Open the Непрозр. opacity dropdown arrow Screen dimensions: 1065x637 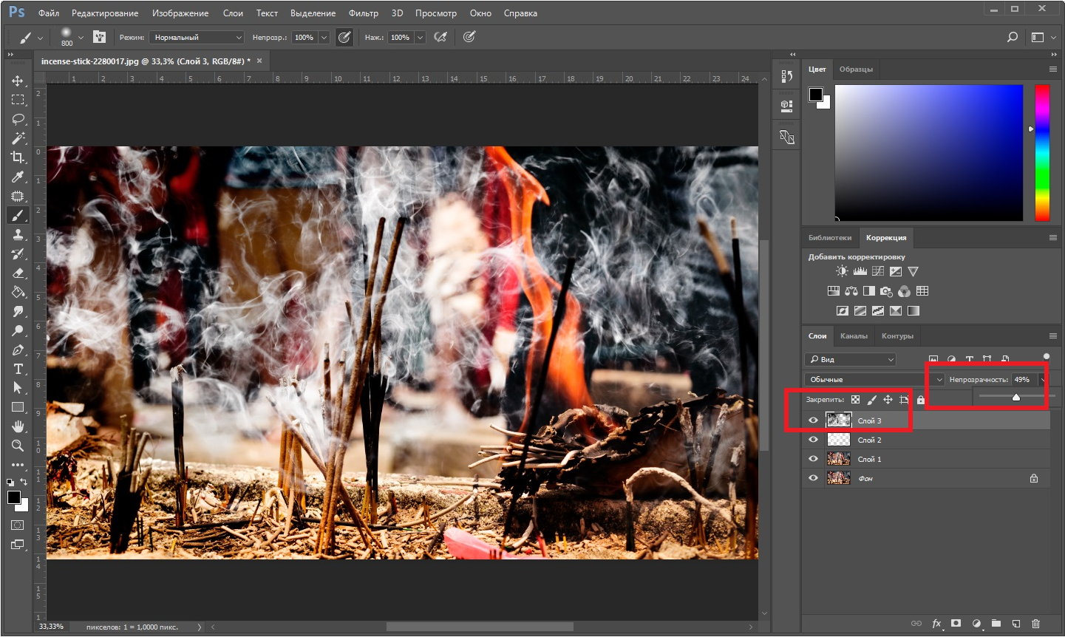324,37
